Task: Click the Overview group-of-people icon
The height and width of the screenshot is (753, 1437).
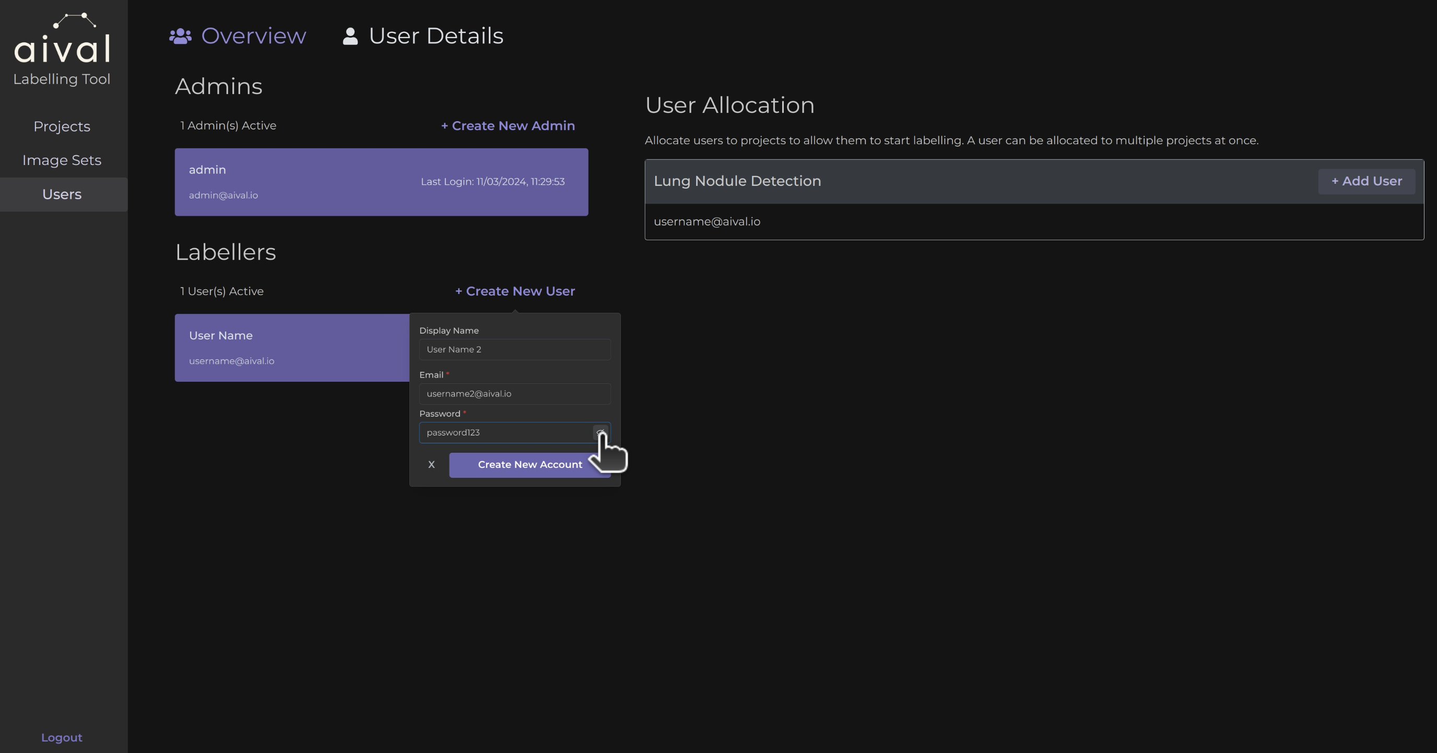Action: pyautogui.click(x=180, y=36)
